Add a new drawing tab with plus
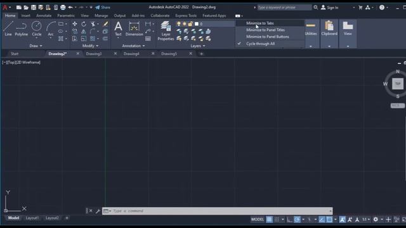The height and width of the screenshot is (228, 406). tap(202, 54)
